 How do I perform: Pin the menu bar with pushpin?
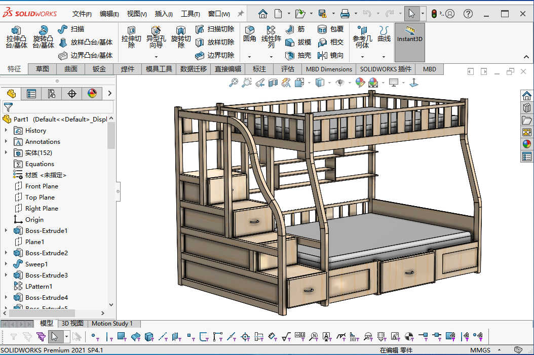241,14
